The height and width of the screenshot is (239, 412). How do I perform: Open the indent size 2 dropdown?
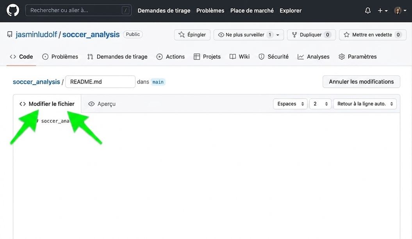[320, 104]
